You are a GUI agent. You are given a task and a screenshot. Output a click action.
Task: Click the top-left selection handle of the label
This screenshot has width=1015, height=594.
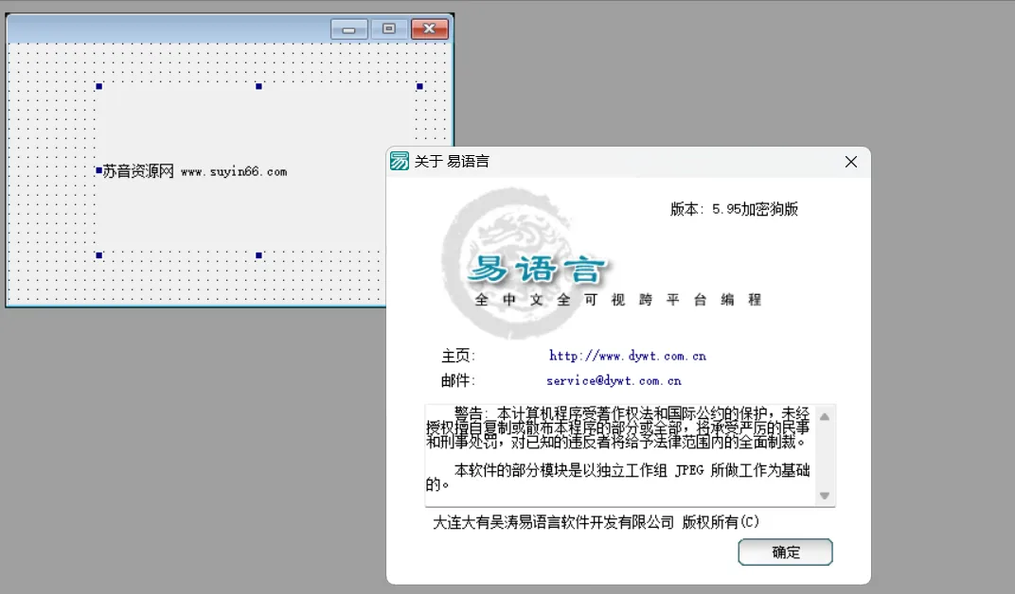click(x=98, y=86)
